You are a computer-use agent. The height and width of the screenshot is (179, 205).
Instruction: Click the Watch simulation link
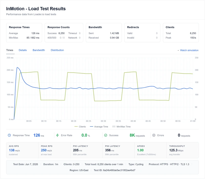[x=189, y=50]
